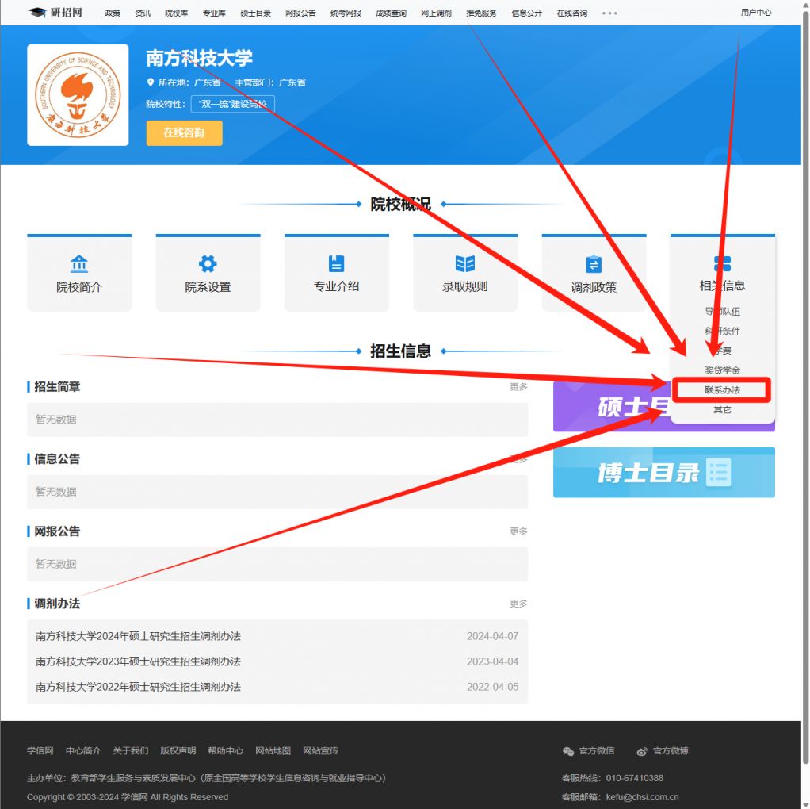The image size is (810, 809).
Task: Click 更多 next to 调剂办法
Action: coord(518,604)
